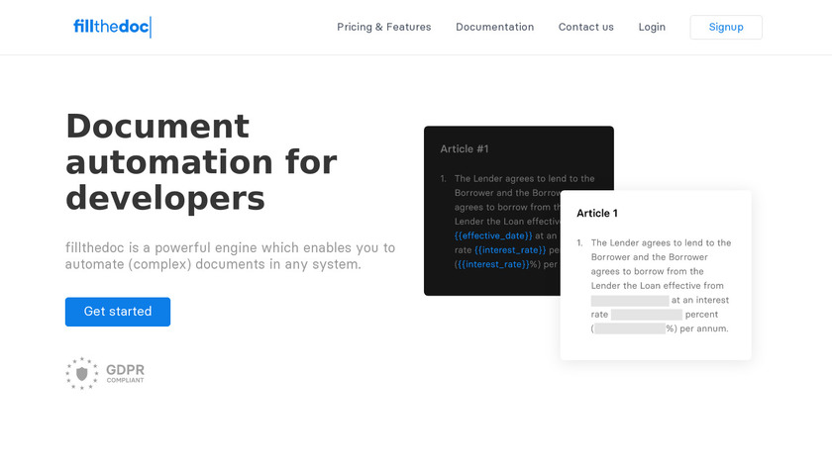Click the Signup button
832x467 pixels.
coord(726,27)
